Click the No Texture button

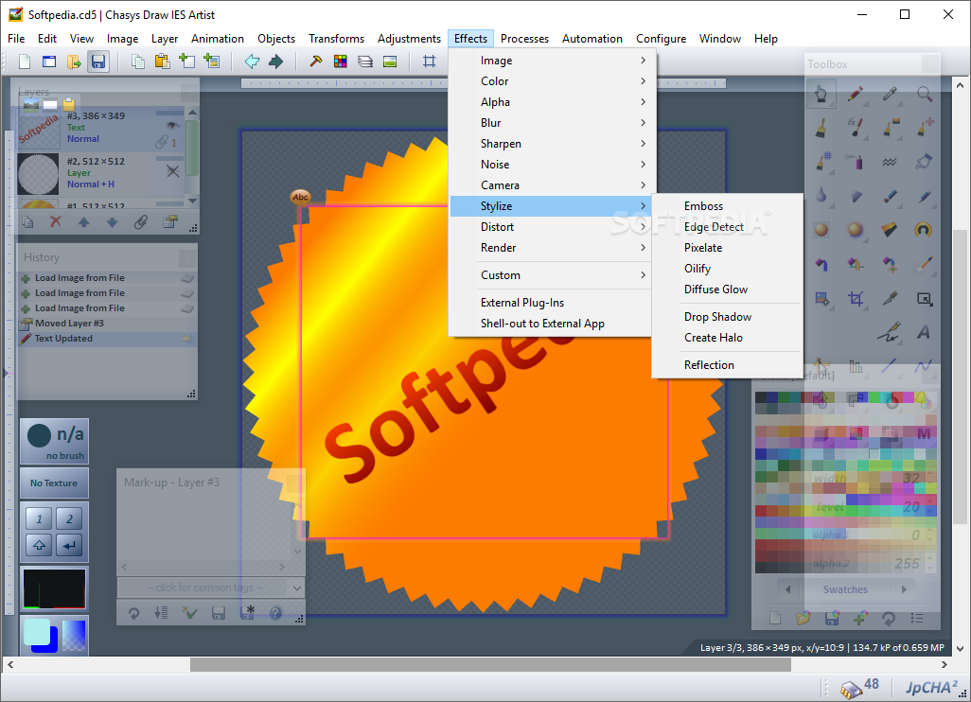pyautogui.click(x=54, y=483)
